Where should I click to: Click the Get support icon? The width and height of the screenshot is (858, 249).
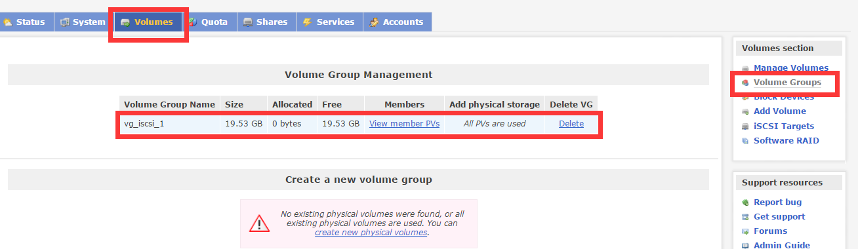pyautogui.click(x=745, y=217)
